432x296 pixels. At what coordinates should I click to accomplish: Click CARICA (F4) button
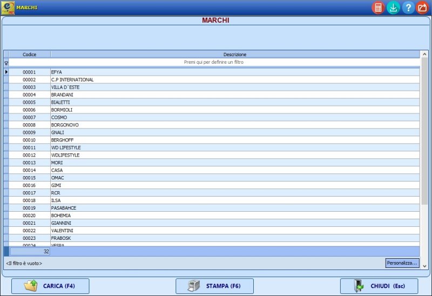click(x=50, y=286)
